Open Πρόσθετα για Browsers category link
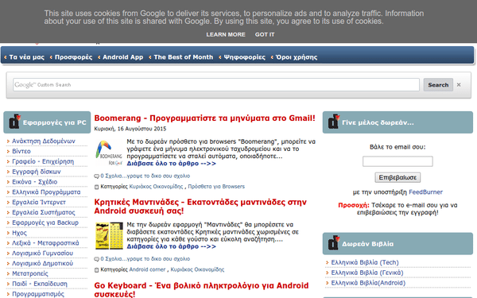Viewport: 477px width, 298px height. point(216,187)
